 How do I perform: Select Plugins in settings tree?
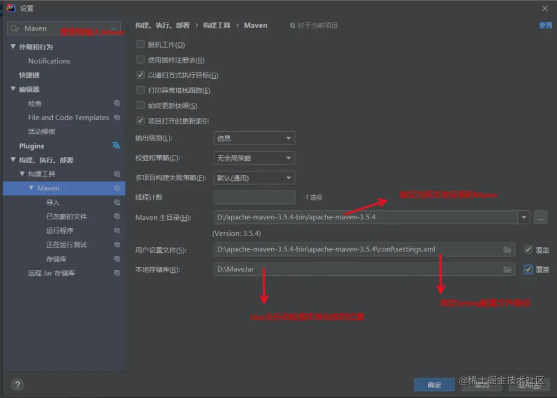[32, 146]
